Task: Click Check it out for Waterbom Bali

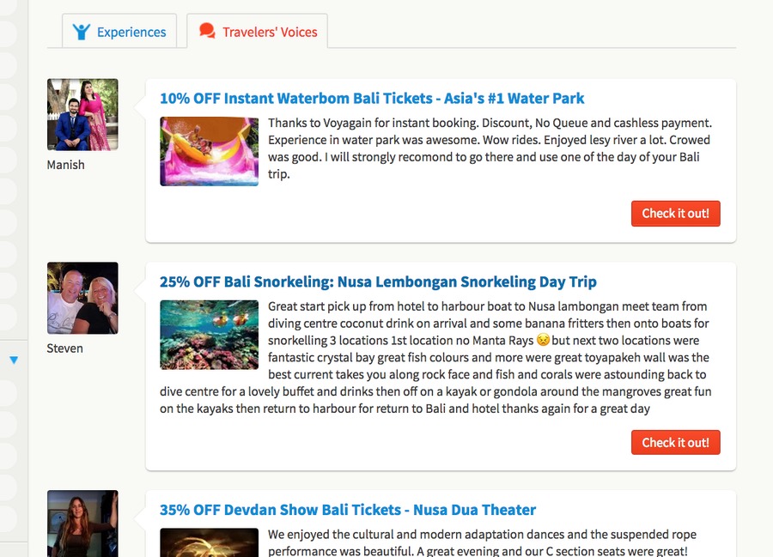Action: tap(675, 213)
